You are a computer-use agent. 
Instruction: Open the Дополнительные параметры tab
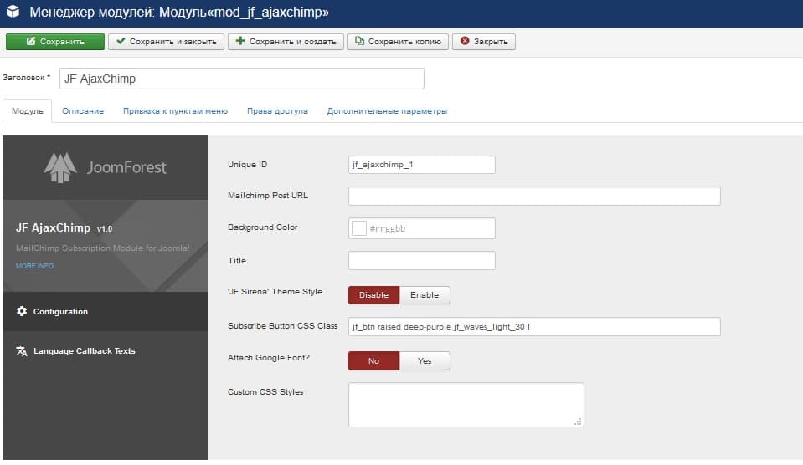coord(387,111)
